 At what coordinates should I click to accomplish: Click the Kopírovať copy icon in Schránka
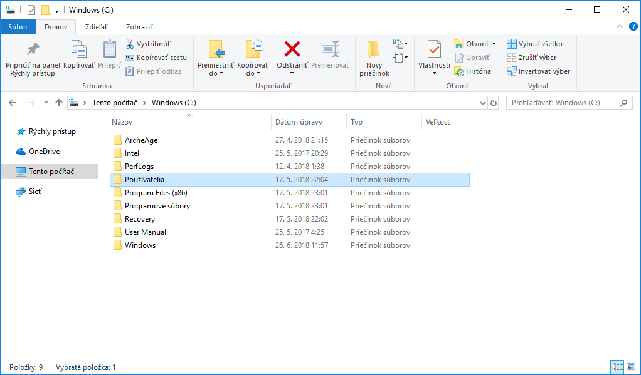pos(79,49)
